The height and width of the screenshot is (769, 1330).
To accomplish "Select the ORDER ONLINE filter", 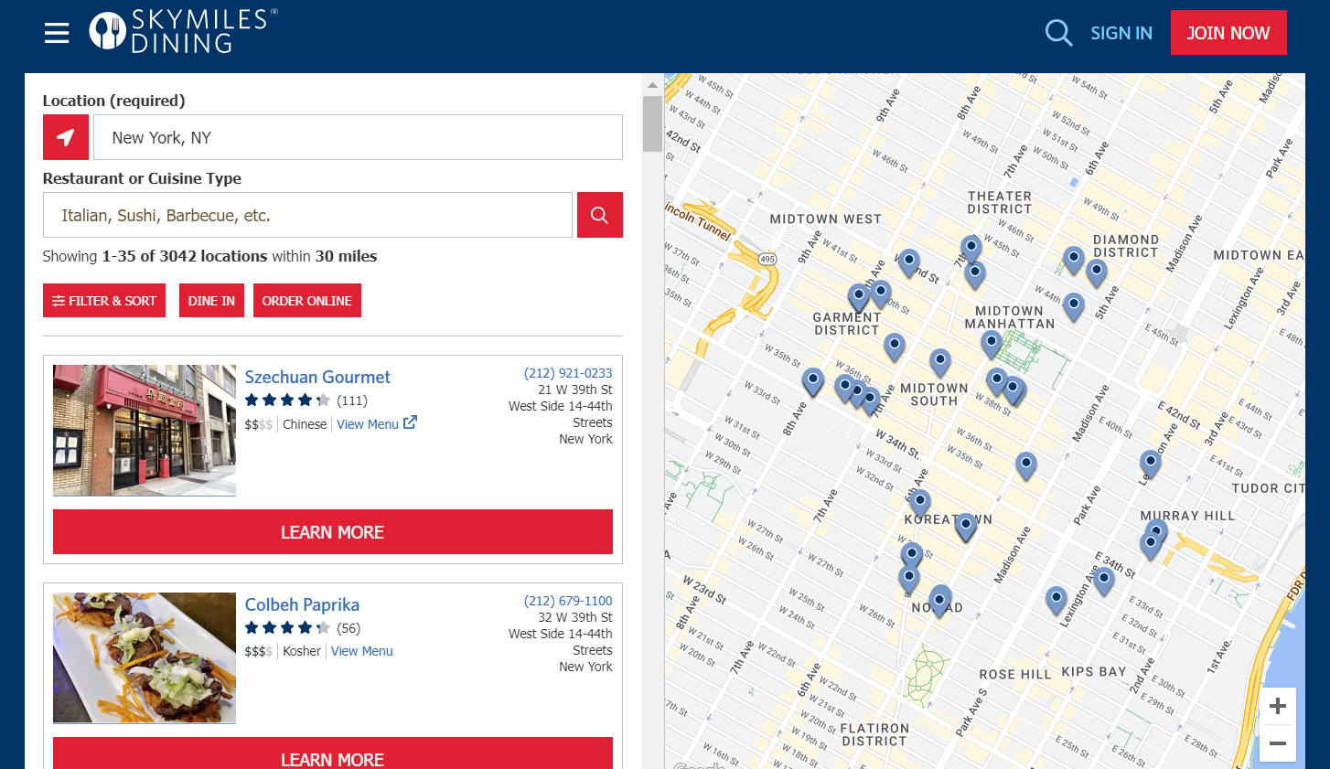I will coord(307,301).
